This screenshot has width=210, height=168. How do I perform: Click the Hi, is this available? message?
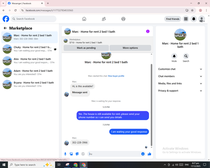pos(83,86)
